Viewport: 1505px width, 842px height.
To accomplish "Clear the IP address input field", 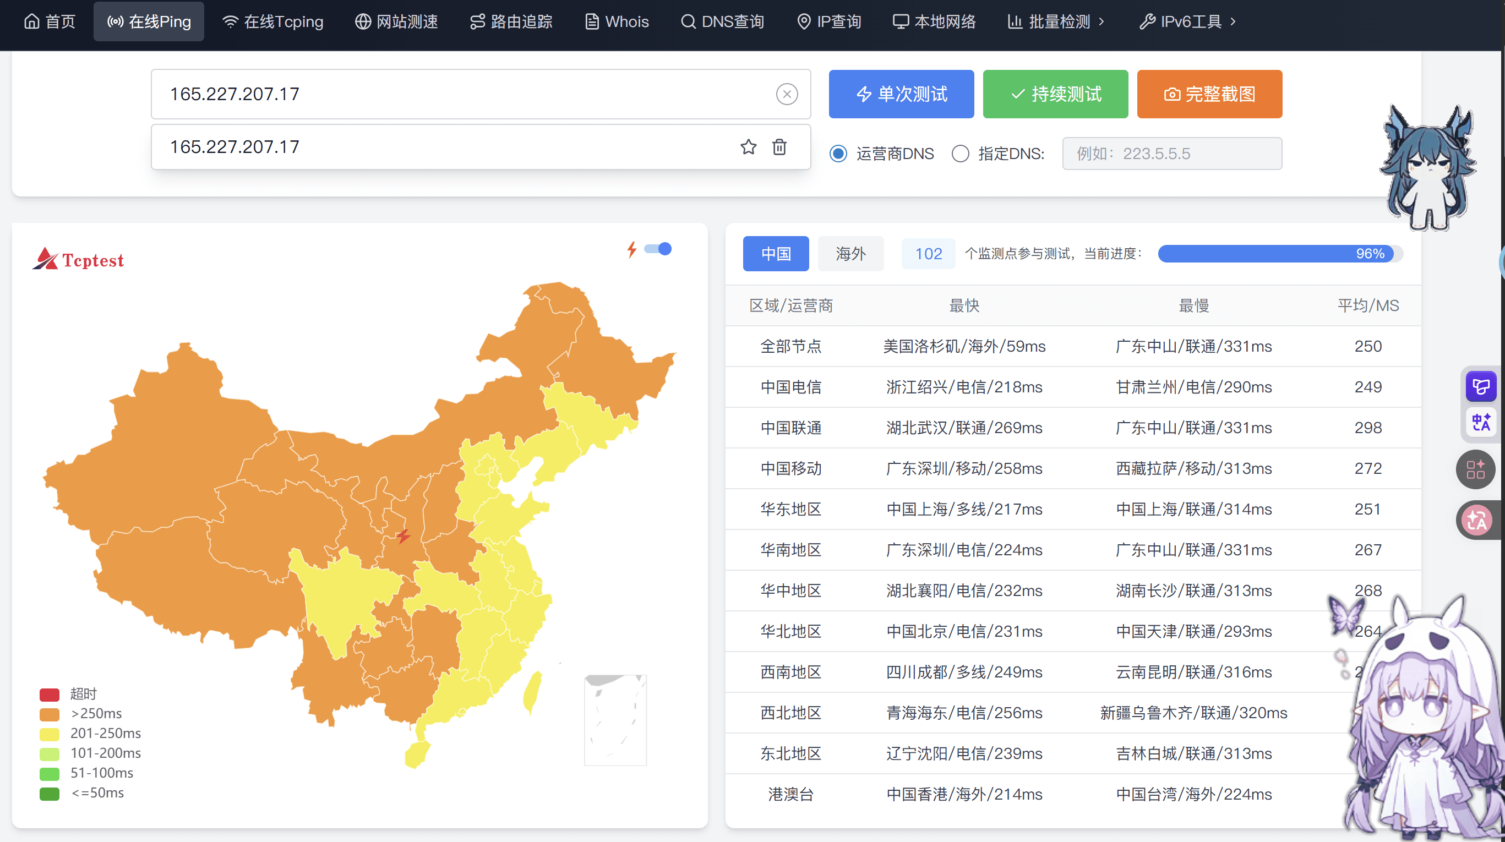I will 787,94.
